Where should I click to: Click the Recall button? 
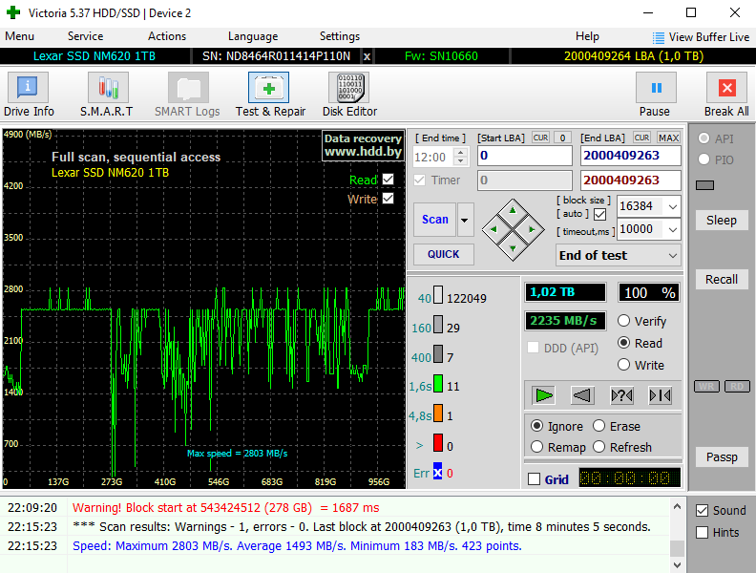coord(722,279)
